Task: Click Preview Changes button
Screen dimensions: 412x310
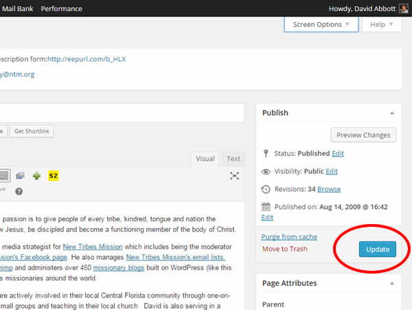Action: 363,135
